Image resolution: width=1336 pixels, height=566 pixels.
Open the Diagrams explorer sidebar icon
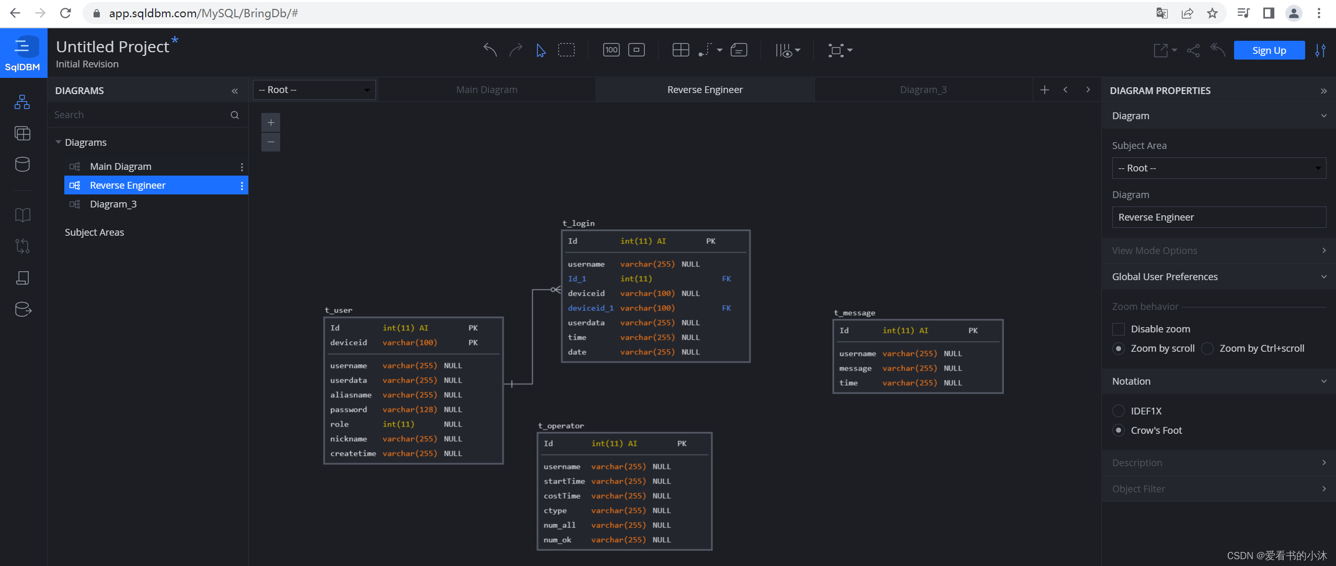point(22,102)
